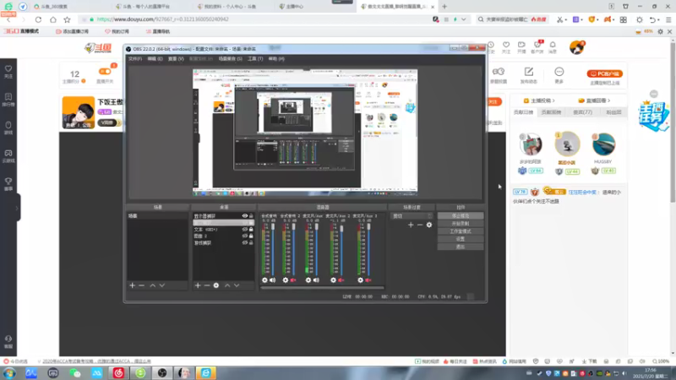Add a new source with the plus icon
676x380 pixels.
[x=198, y=285]
